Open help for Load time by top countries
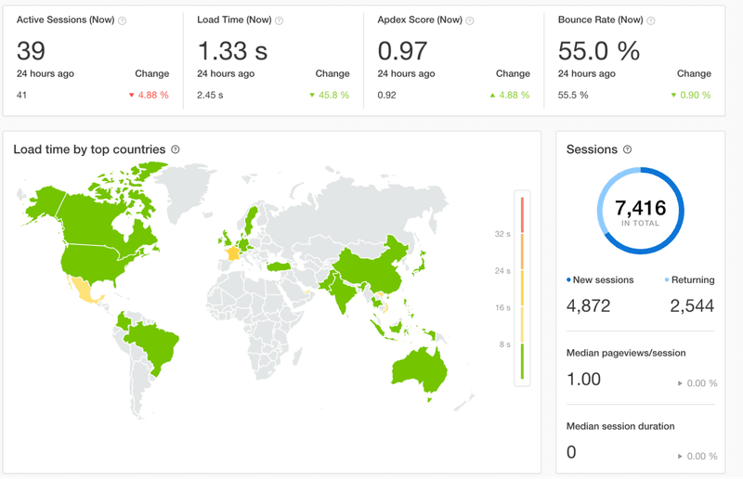Image resolution: width=743 pixels, height=479 pixels. (176, 149)
